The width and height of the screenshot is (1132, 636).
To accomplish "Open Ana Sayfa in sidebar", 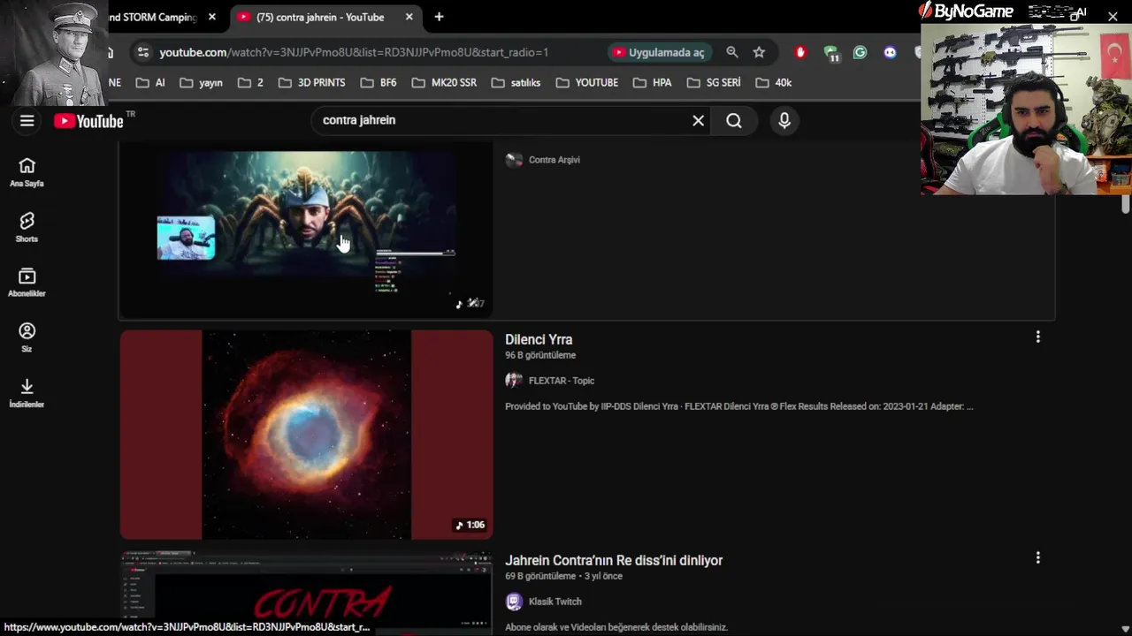I will 27,173.
